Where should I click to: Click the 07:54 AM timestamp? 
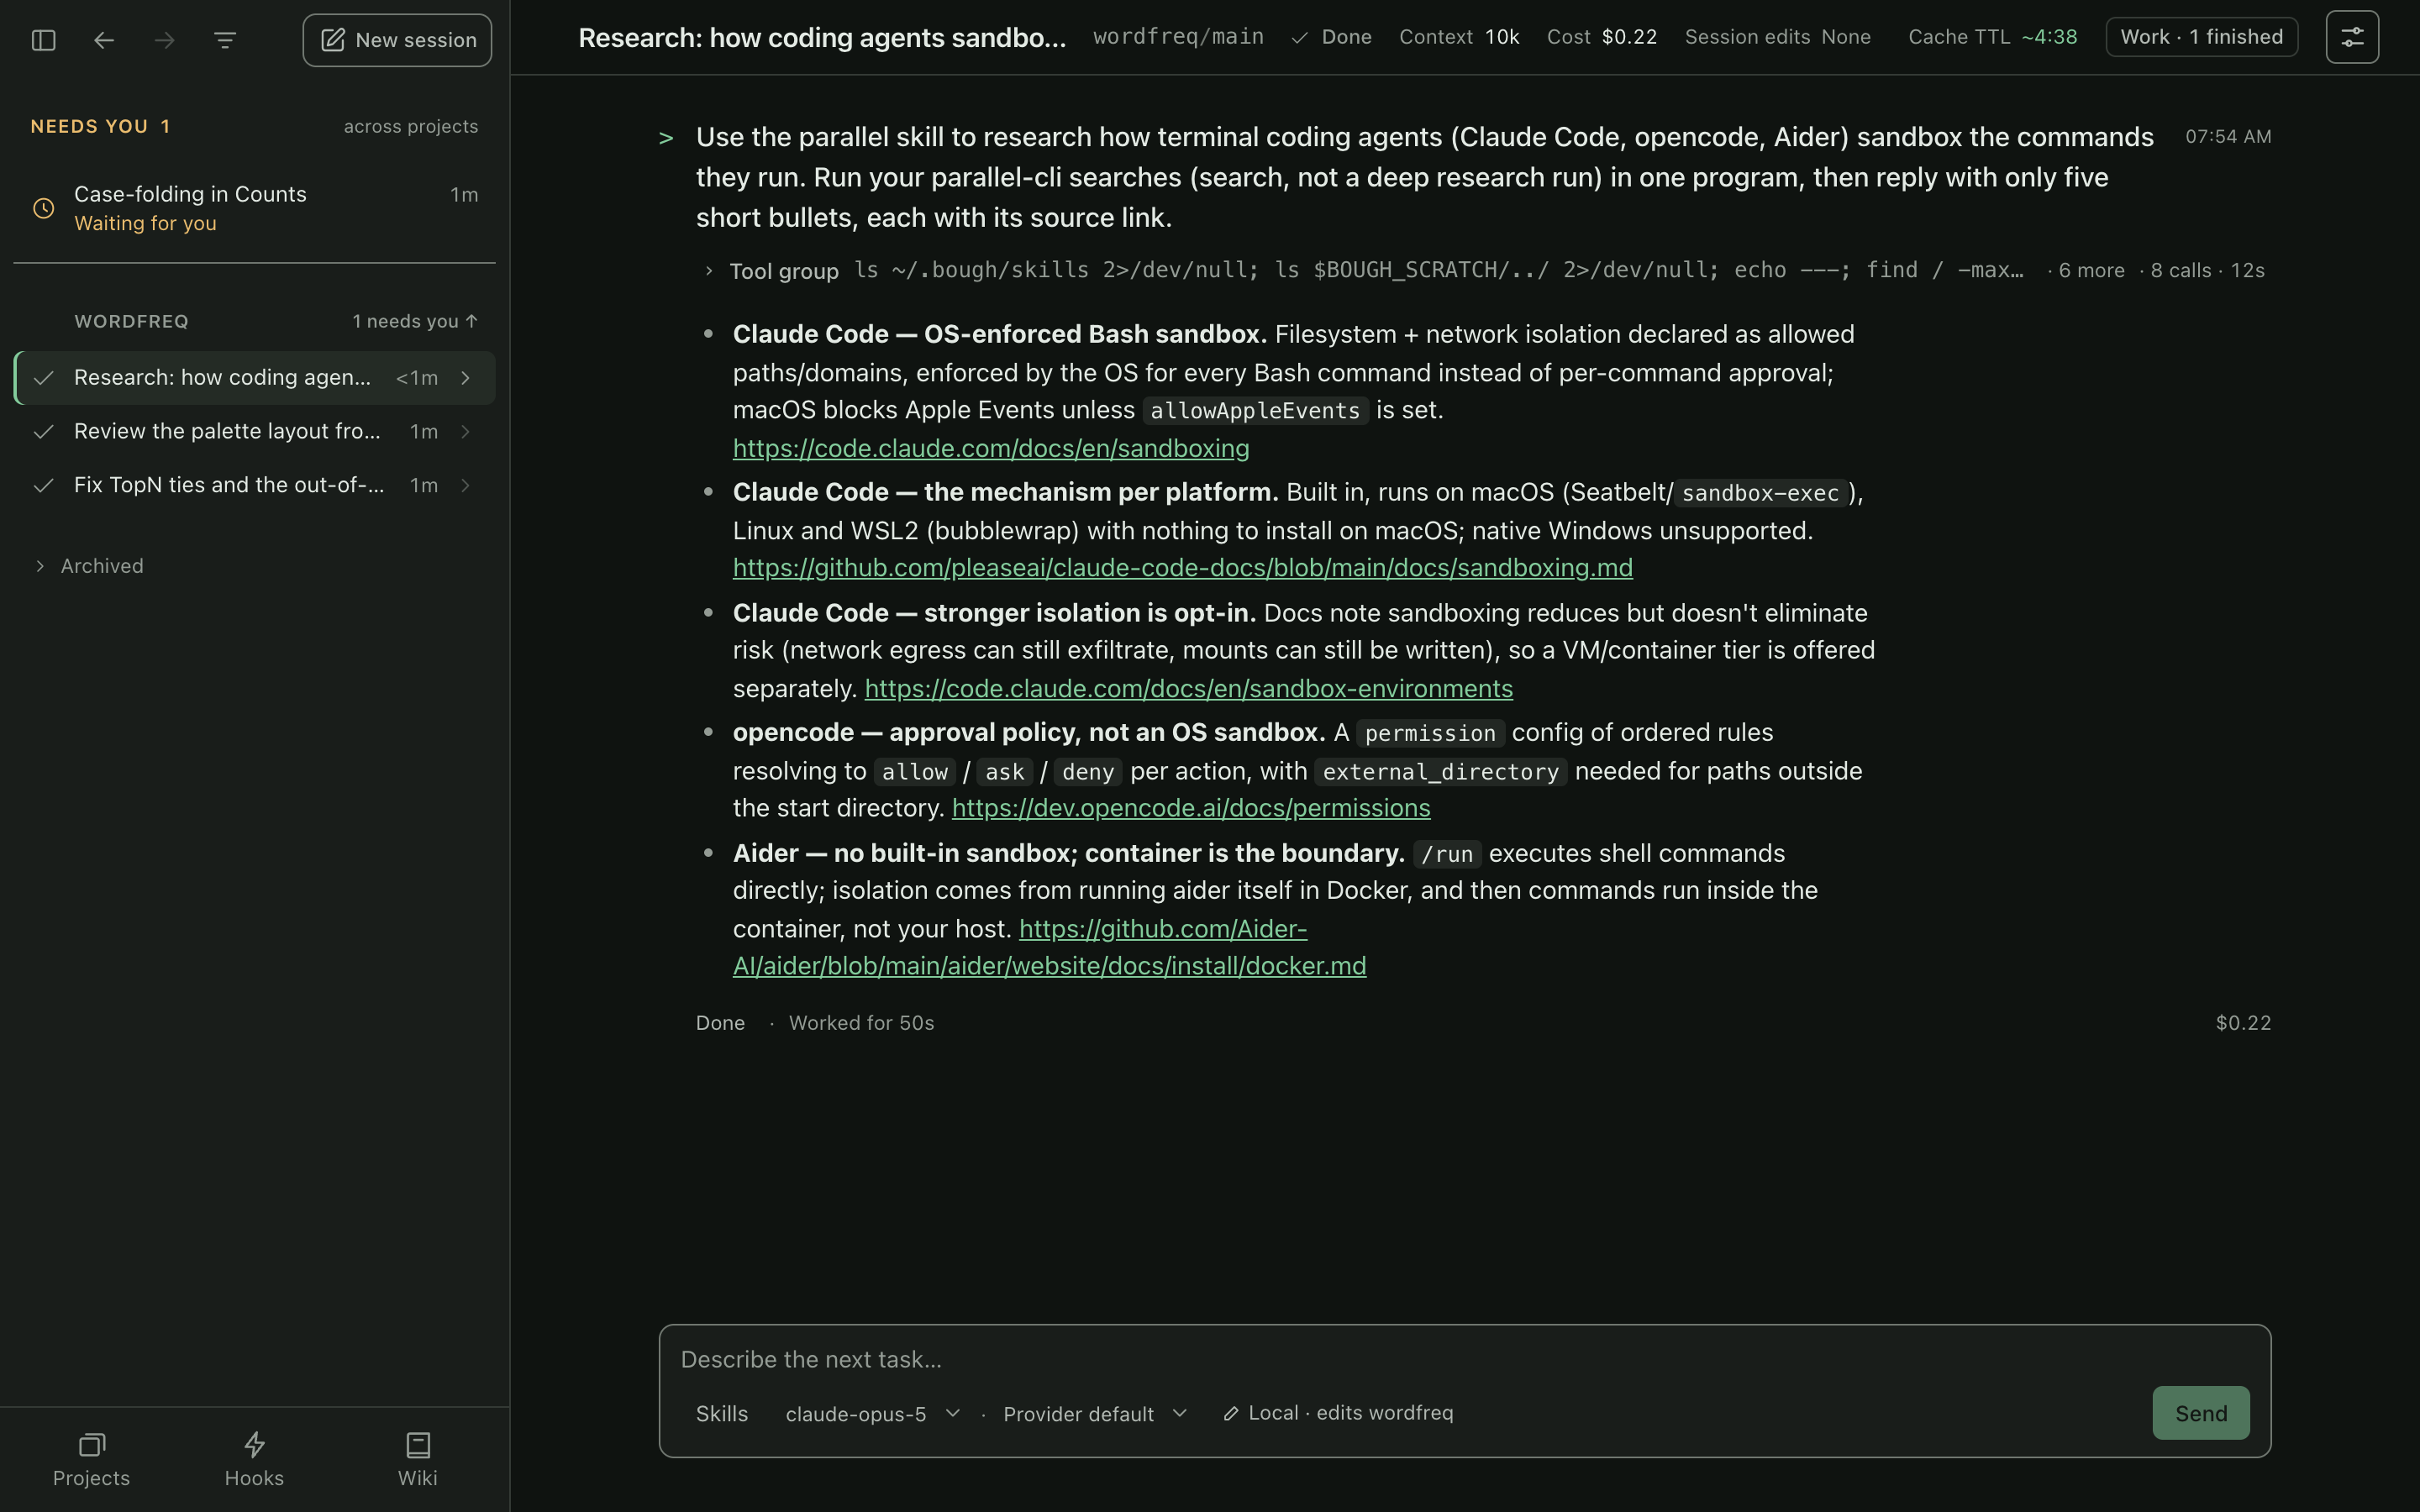[2228, 137]
